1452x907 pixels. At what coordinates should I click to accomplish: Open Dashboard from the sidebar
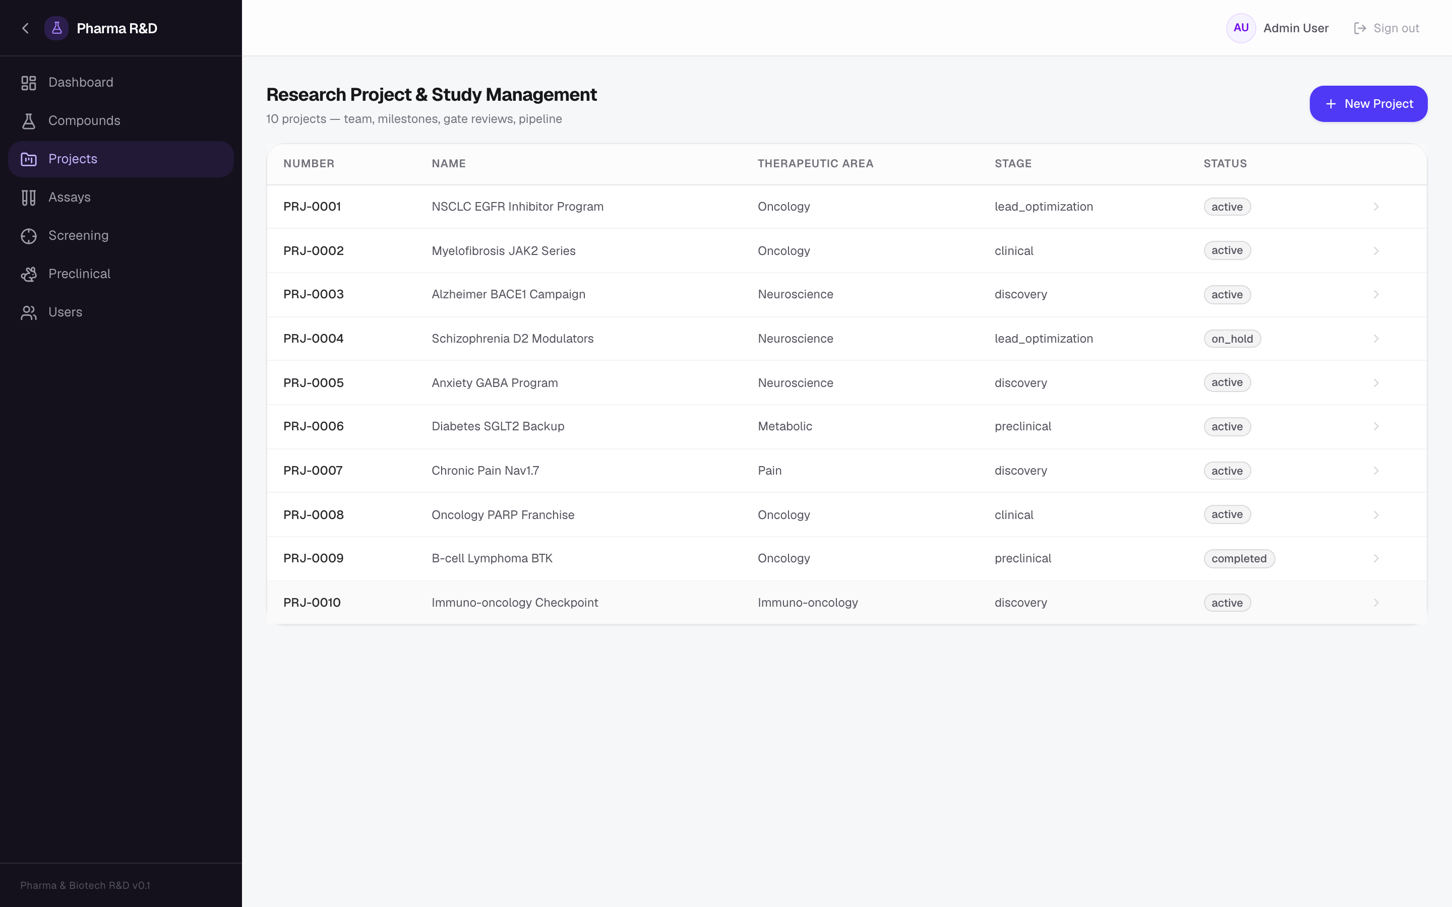coord(121,83)
